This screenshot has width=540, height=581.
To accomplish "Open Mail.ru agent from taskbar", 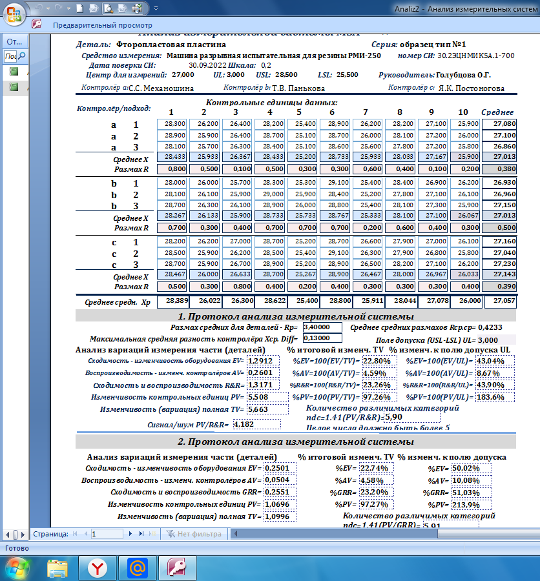I will (x=137, y=568).
